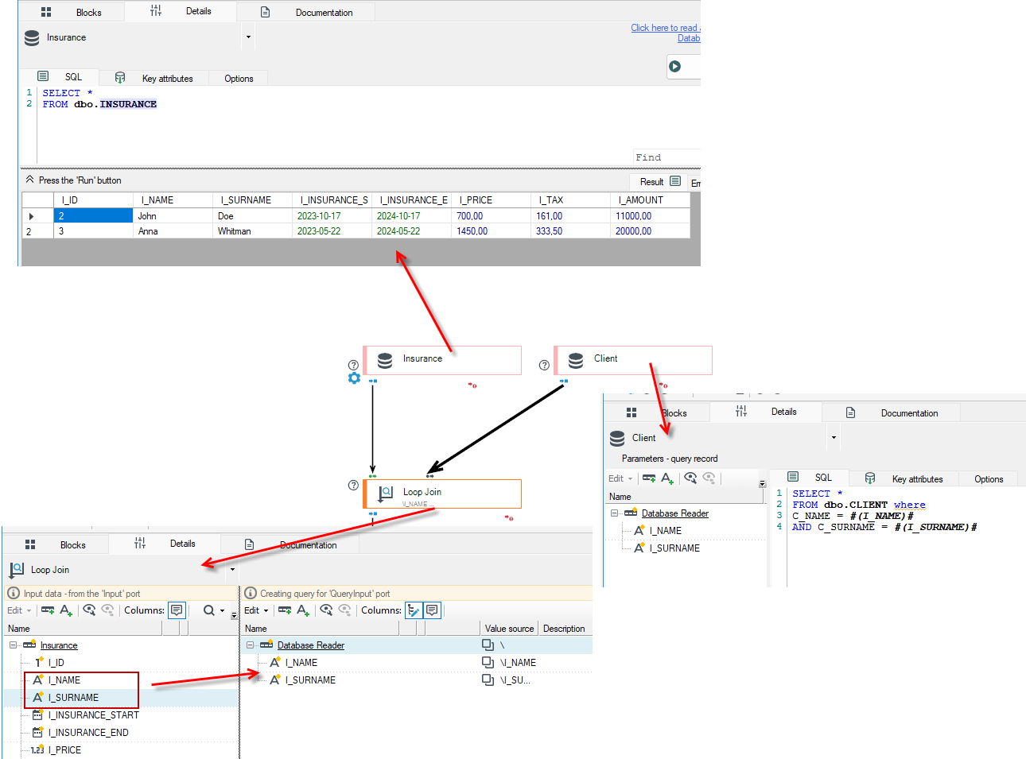1026x759 pixels.
Task: Toggle show-attributes eye icon in Client parameters toolbar
Action: click(690, 478)
